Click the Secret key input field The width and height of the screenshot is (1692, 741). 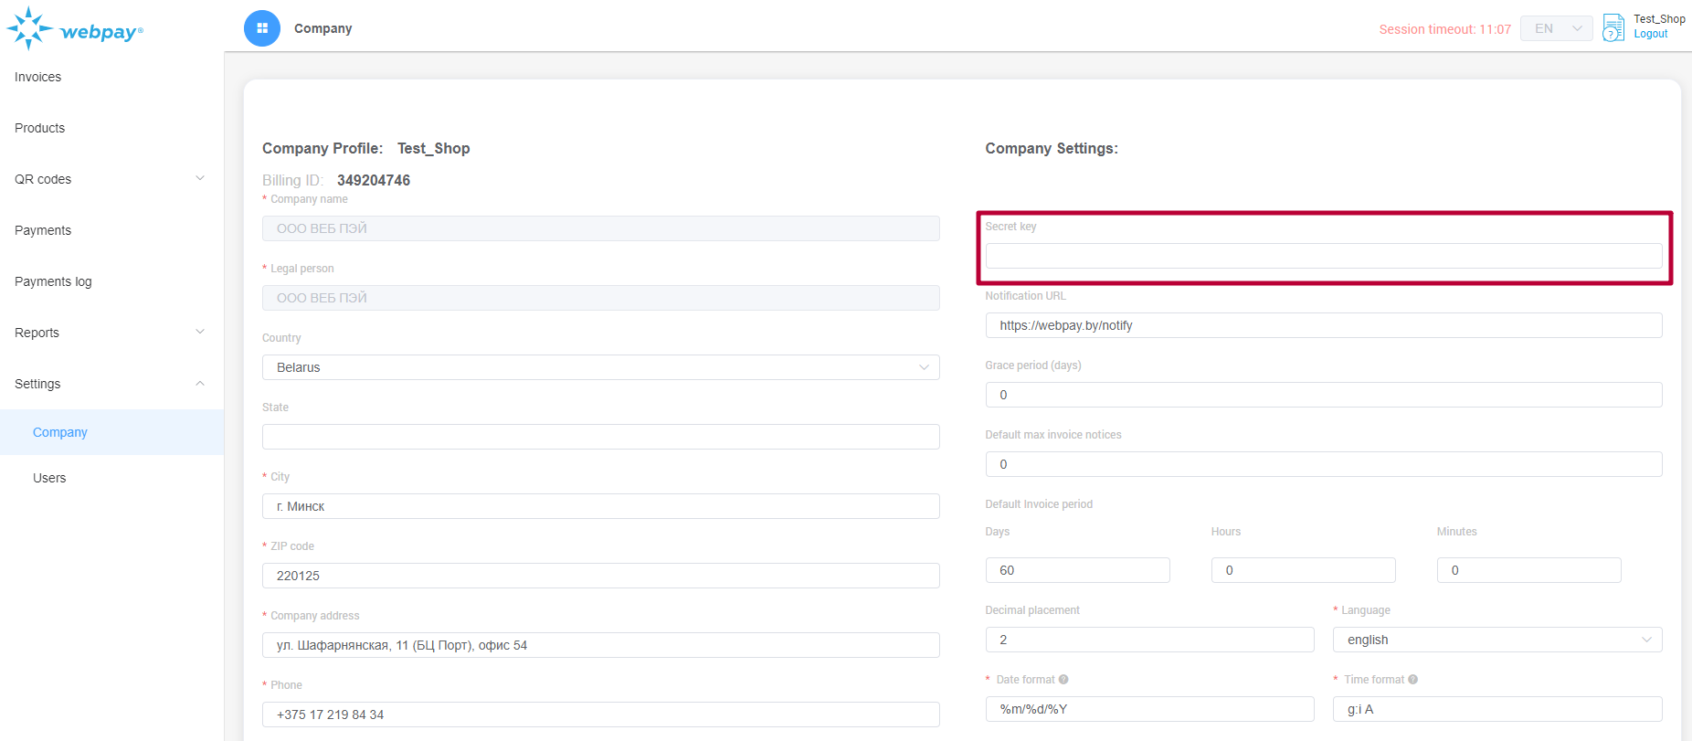pos(1323,256)
